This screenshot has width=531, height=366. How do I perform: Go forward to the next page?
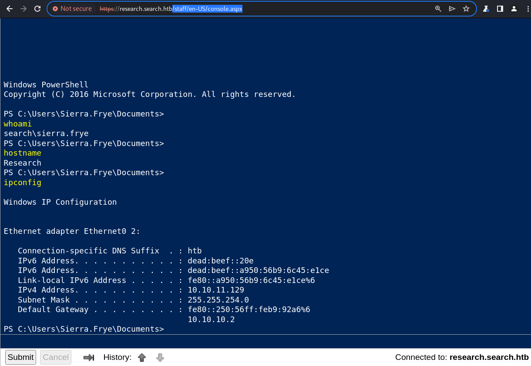point(24,9)
